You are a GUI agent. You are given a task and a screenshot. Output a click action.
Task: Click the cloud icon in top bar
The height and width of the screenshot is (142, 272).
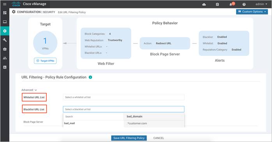(x=204, y=4)
